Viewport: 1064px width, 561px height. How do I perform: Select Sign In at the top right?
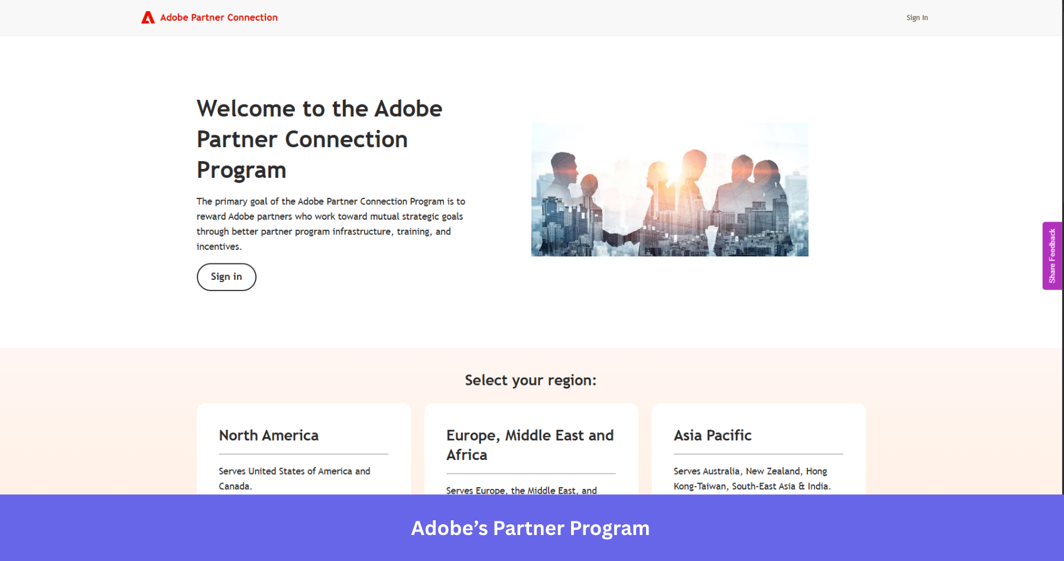tap(917, 17)
